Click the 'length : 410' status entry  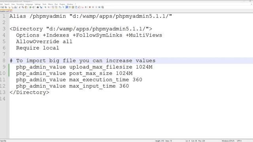(x=160, y=141)
